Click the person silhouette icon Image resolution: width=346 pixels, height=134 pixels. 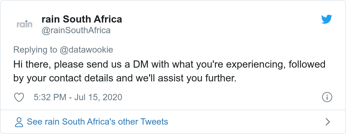[19, 122]
